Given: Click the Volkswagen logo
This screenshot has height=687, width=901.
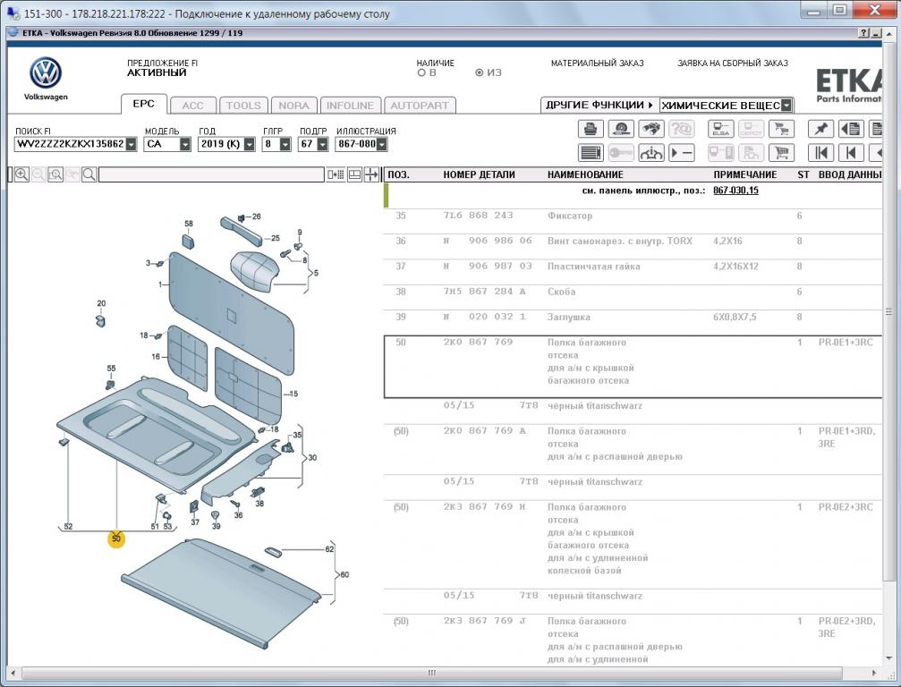Looking at the screenshot, I should pos(46,73).
